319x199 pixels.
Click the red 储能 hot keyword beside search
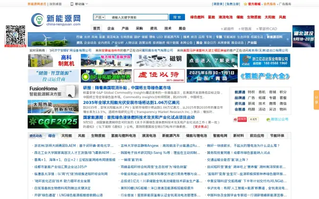[x=240, y=18]
